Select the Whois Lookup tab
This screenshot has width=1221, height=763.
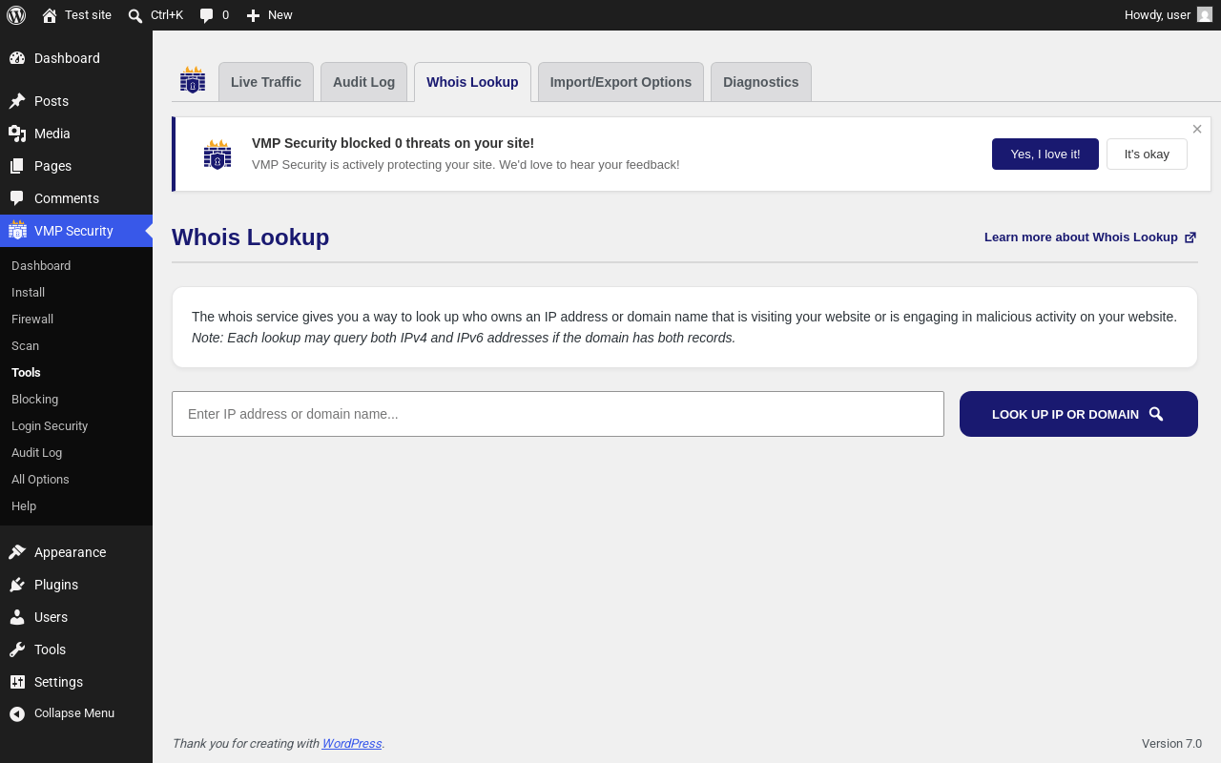tap(472, 82)
